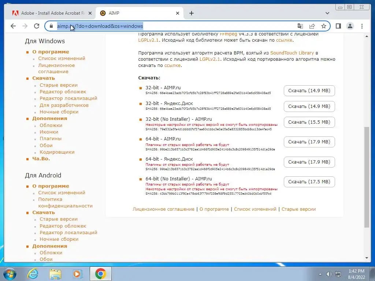This screenshot has height=281, width=375.
Task: Close the Adobe Acrobat tab
Action: 90,14
